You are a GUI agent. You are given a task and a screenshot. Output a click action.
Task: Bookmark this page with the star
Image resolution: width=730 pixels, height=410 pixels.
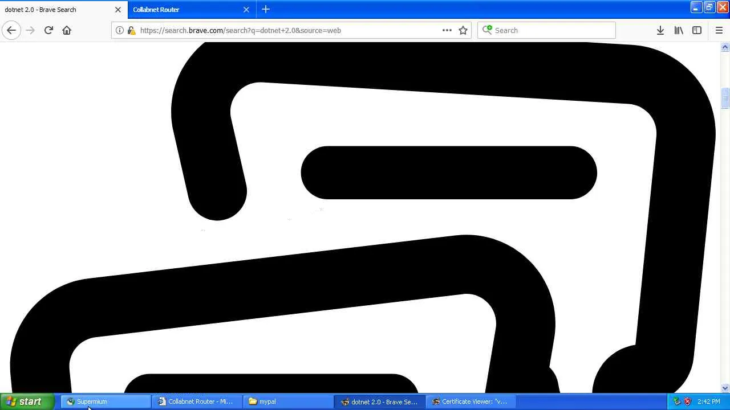(463, 30)
